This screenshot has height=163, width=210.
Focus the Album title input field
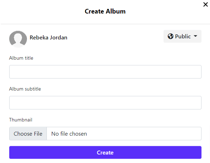105,72
